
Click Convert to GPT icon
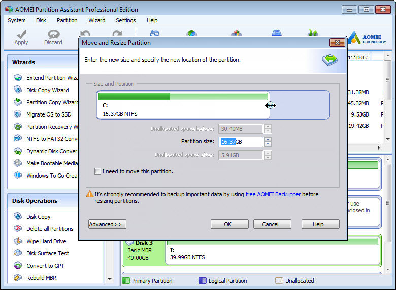[18, 266]
